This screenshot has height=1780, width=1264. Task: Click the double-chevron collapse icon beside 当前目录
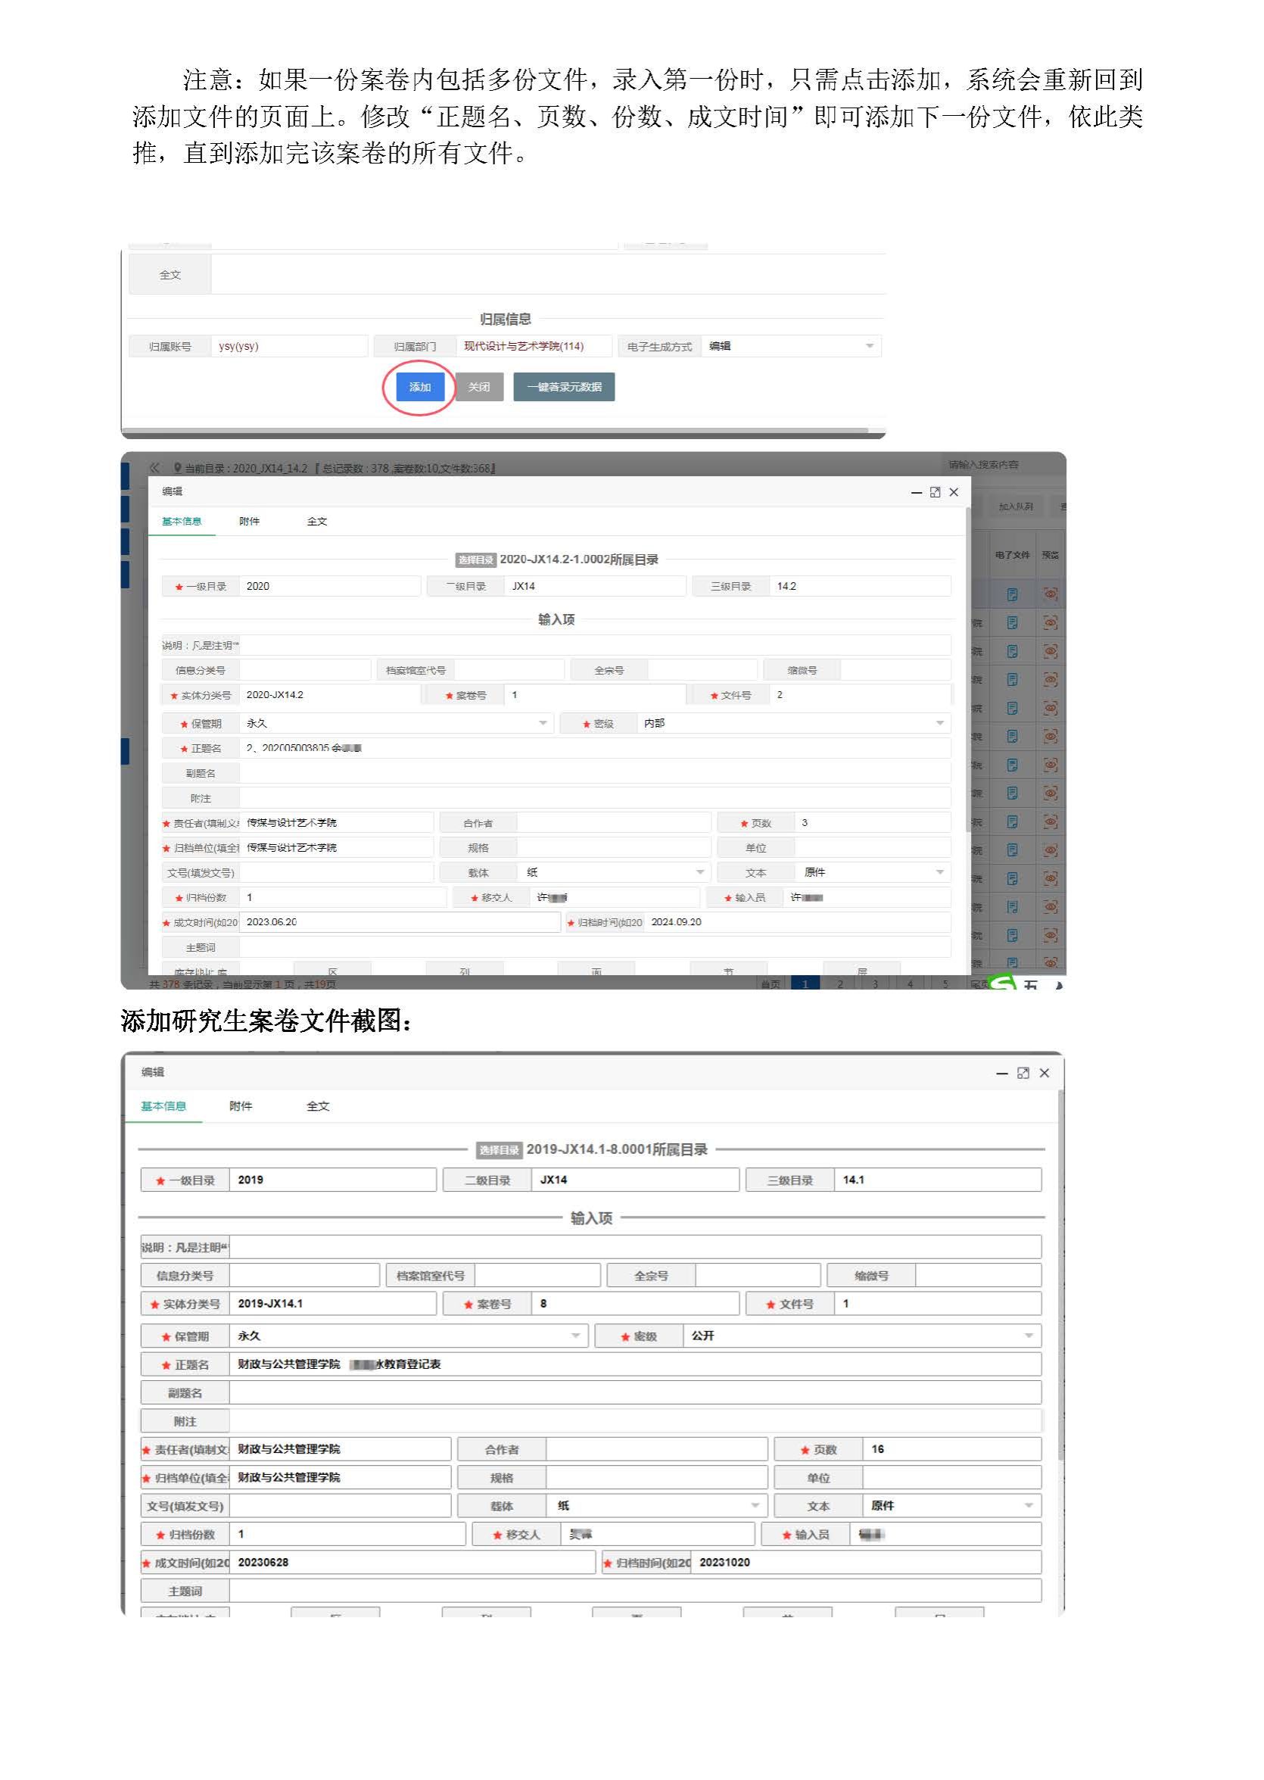pyautogui.click(x=154, y=467)
